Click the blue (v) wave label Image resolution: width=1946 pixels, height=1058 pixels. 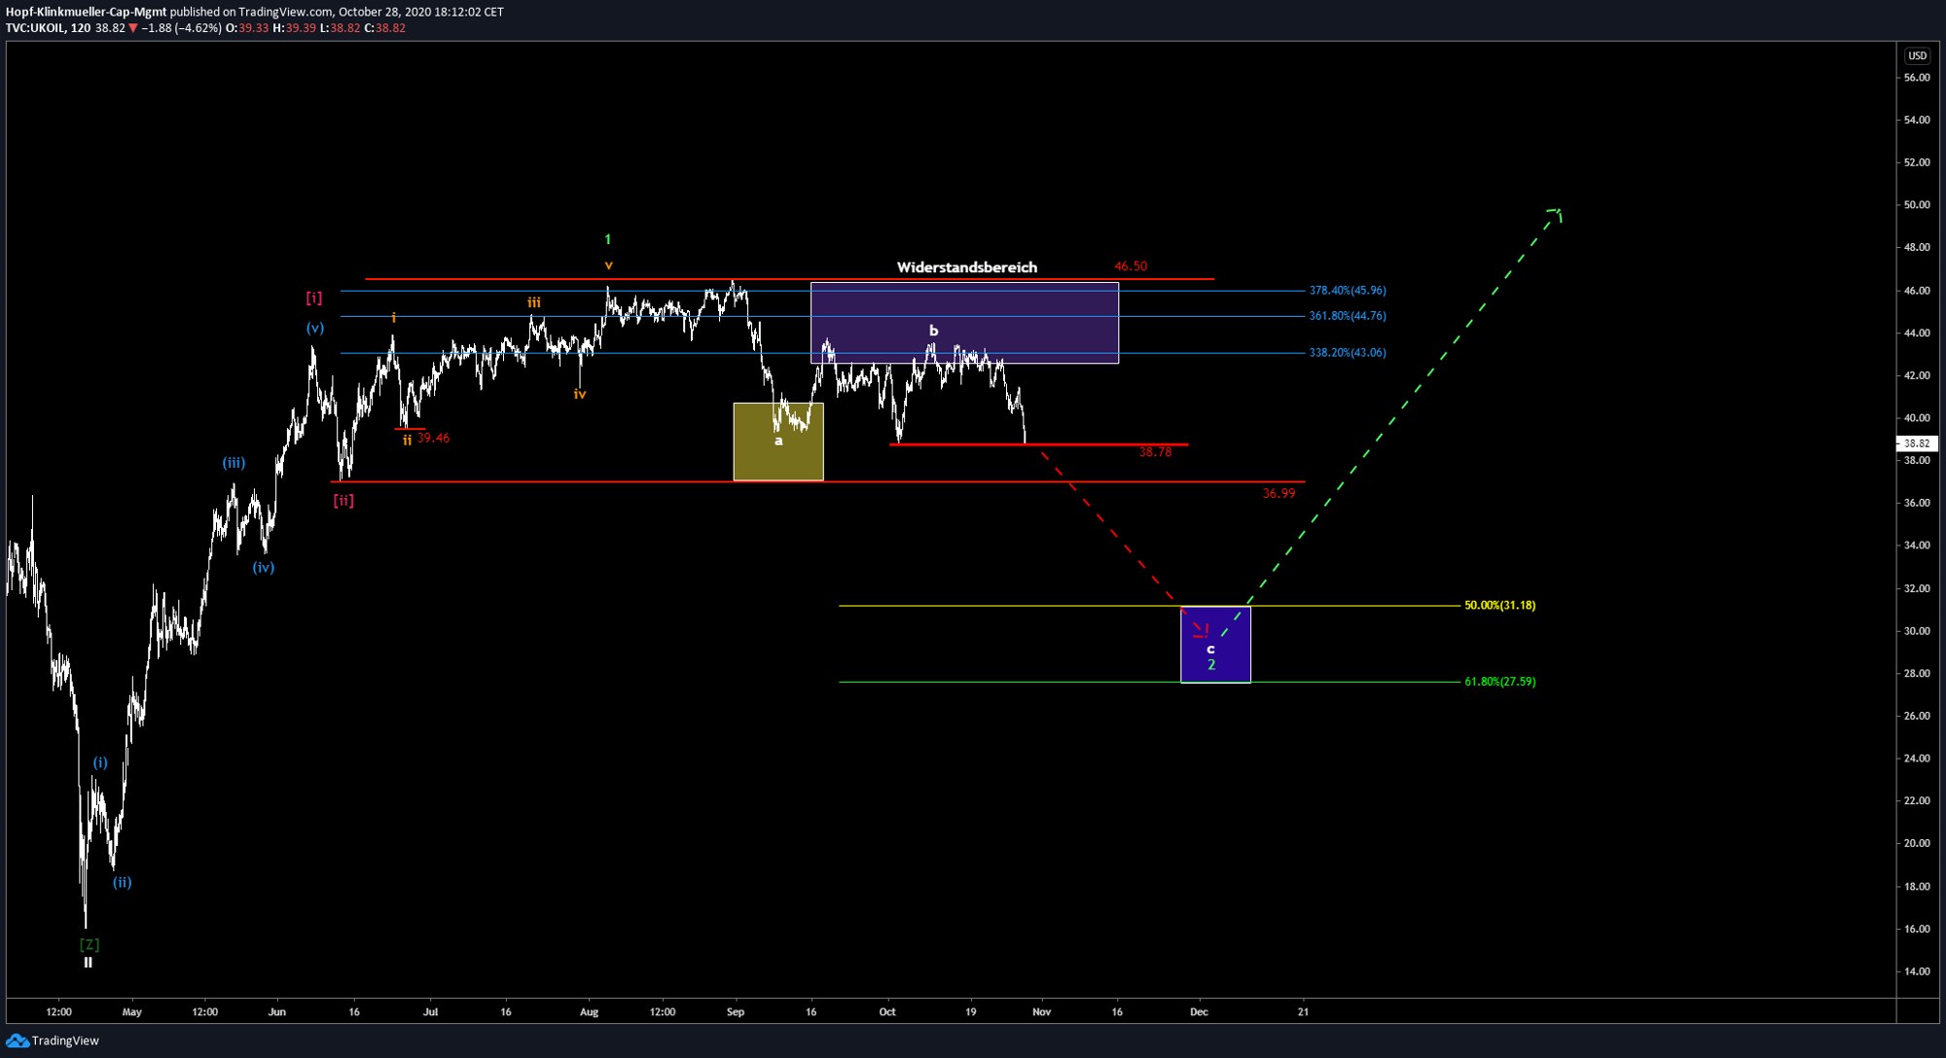pyautogui.click(x=315, y=329)
